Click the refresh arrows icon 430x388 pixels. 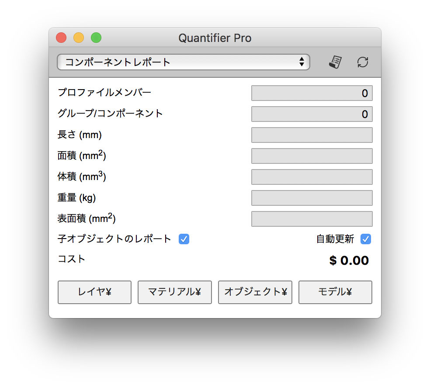tap(363, 62)
